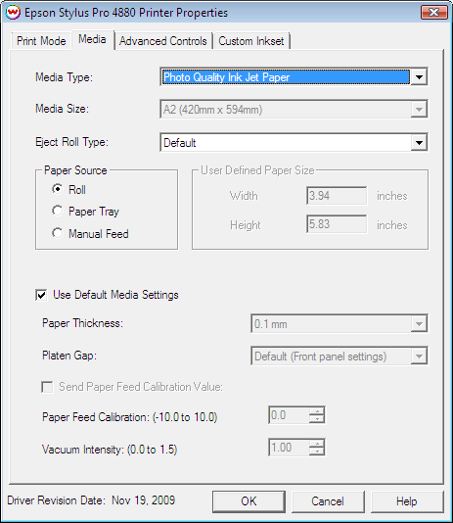
Task: Switch to the Print Mode tab
Action: click(41, 41)
